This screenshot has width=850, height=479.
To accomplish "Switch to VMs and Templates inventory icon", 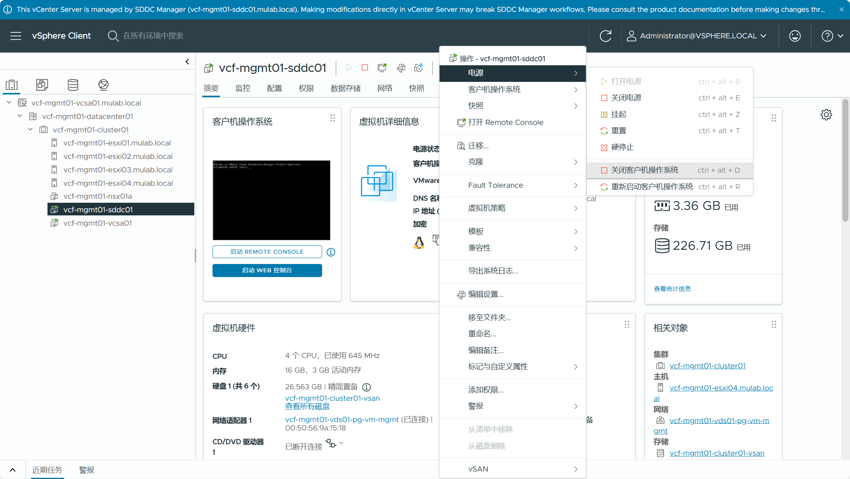I will pos(42,85).
